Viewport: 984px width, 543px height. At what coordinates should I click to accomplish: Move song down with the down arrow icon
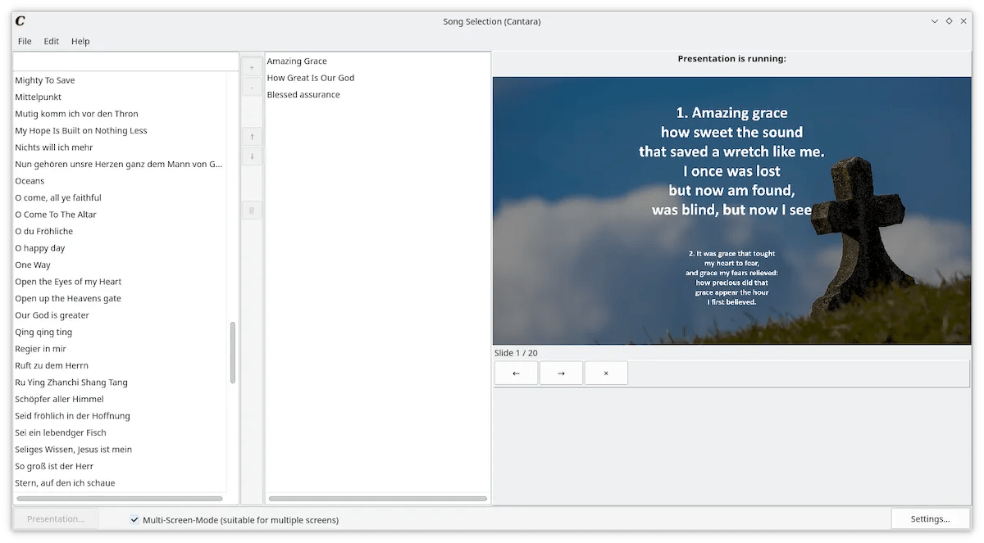click(x=252, y=156)
